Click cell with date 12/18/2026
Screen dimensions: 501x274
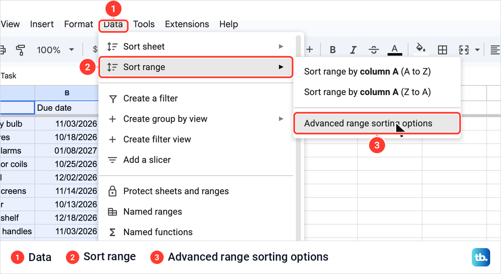pos(67,218)
